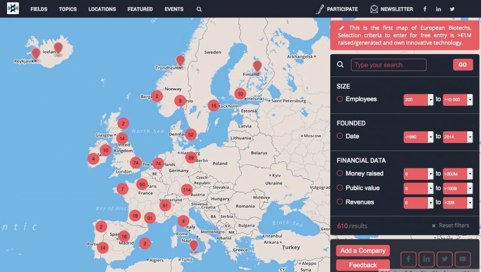Image resolution: width=481 pixels, height=272 pixels.
Task: Select the Revenues radio button
Action: click(340, 202)
